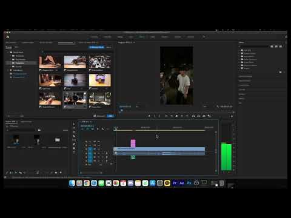The image size is (291, 218).
Task: Collapse the top folder in Media Browser tree
Action: pos(8,52)
